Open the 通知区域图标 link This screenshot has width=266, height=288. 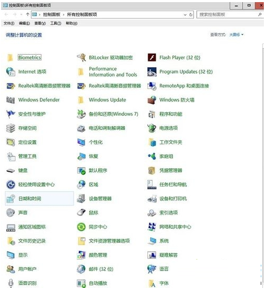click(32, 227)
